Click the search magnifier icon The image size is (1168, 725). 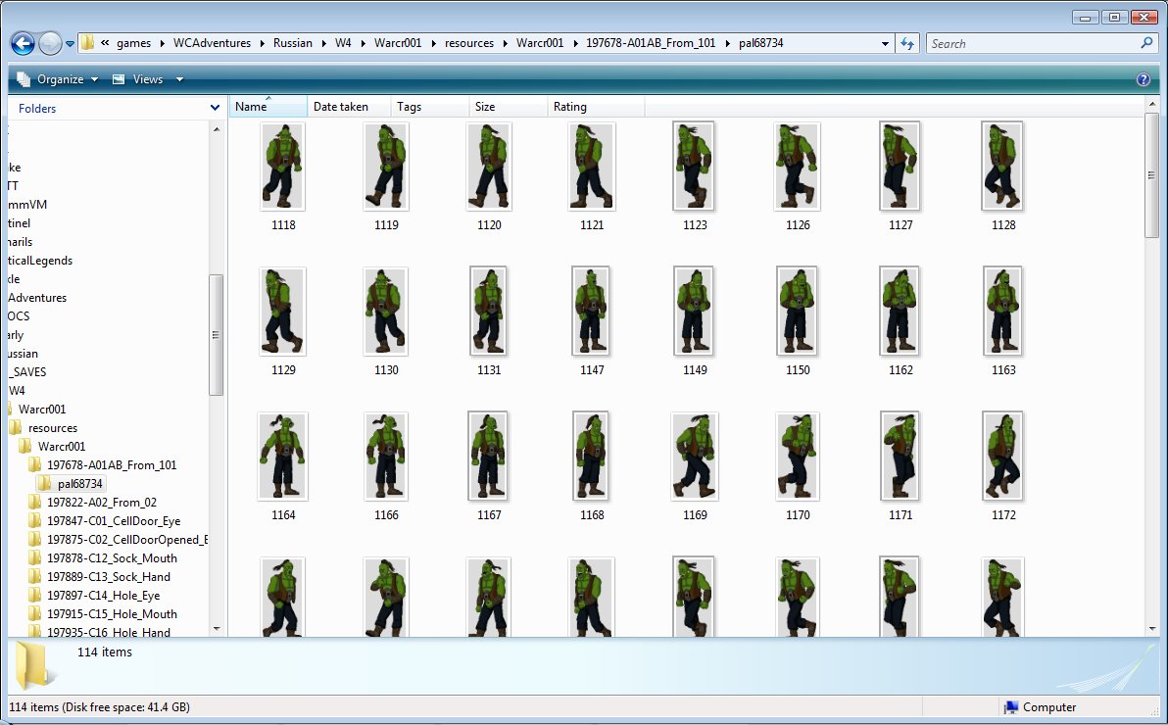(1147, 42)
